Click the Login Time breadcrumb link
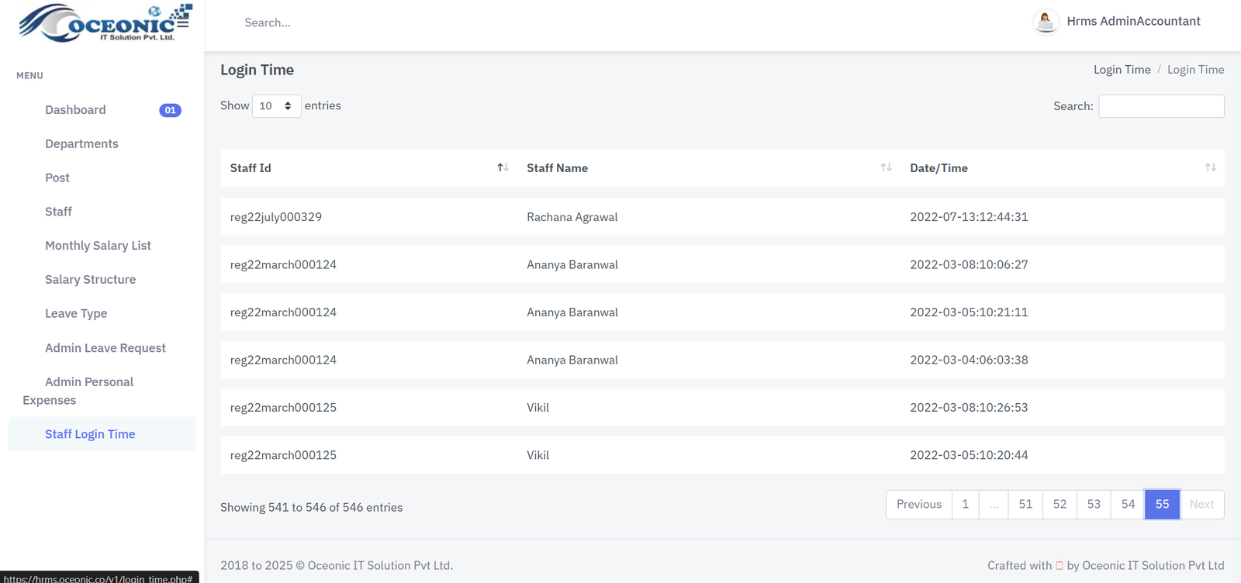The height and width of the screenshot is (583, 1241). point(1122,70)
